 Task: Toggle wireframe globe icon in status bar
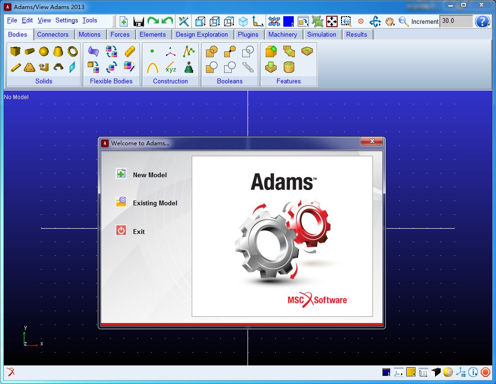point(448,372)
